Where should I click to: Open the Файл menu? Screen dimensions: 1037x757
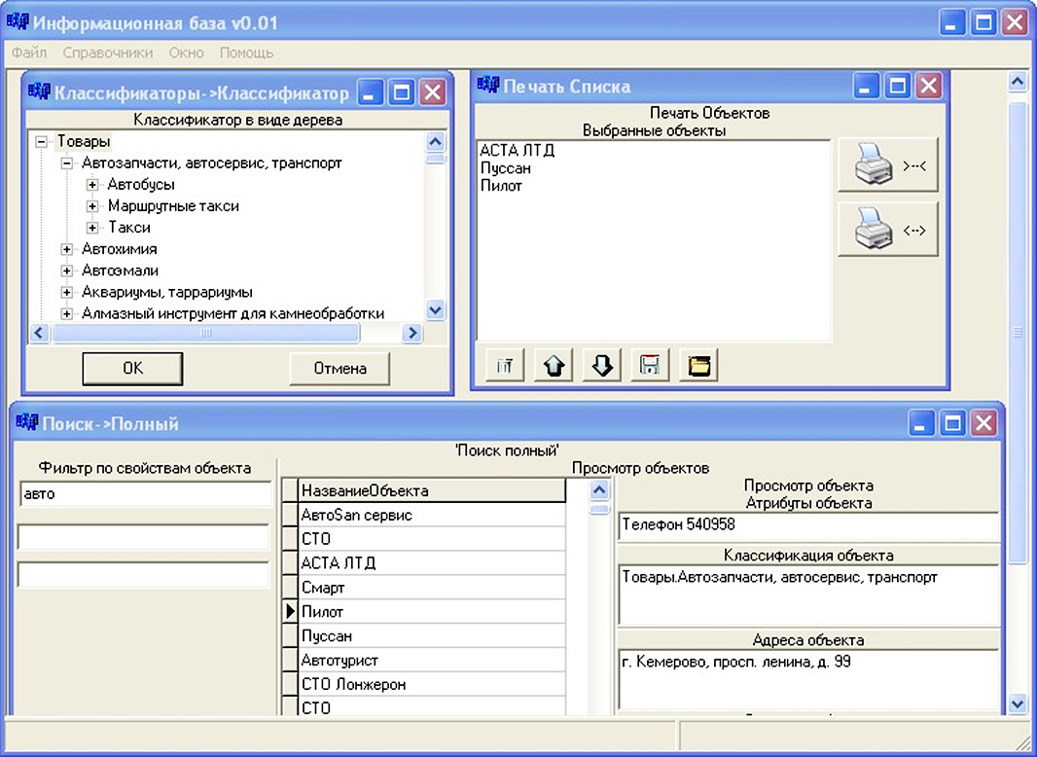coord(29,53)
